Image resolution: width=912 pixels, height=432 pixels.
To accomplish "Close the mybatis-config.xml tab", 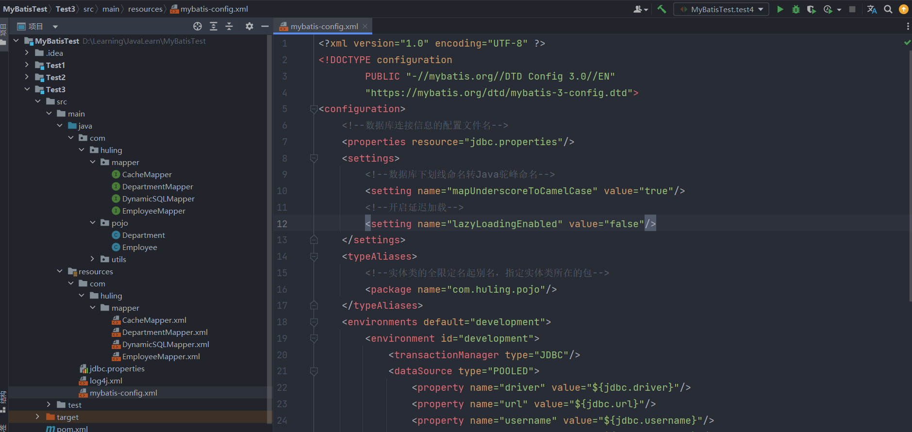I will (365, 26).
